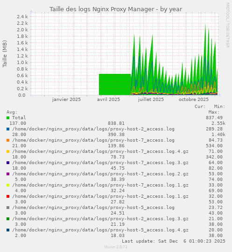Click the average value 78.73
The height and width of the screenshot is (252, 232).
[x=118, y=157]
